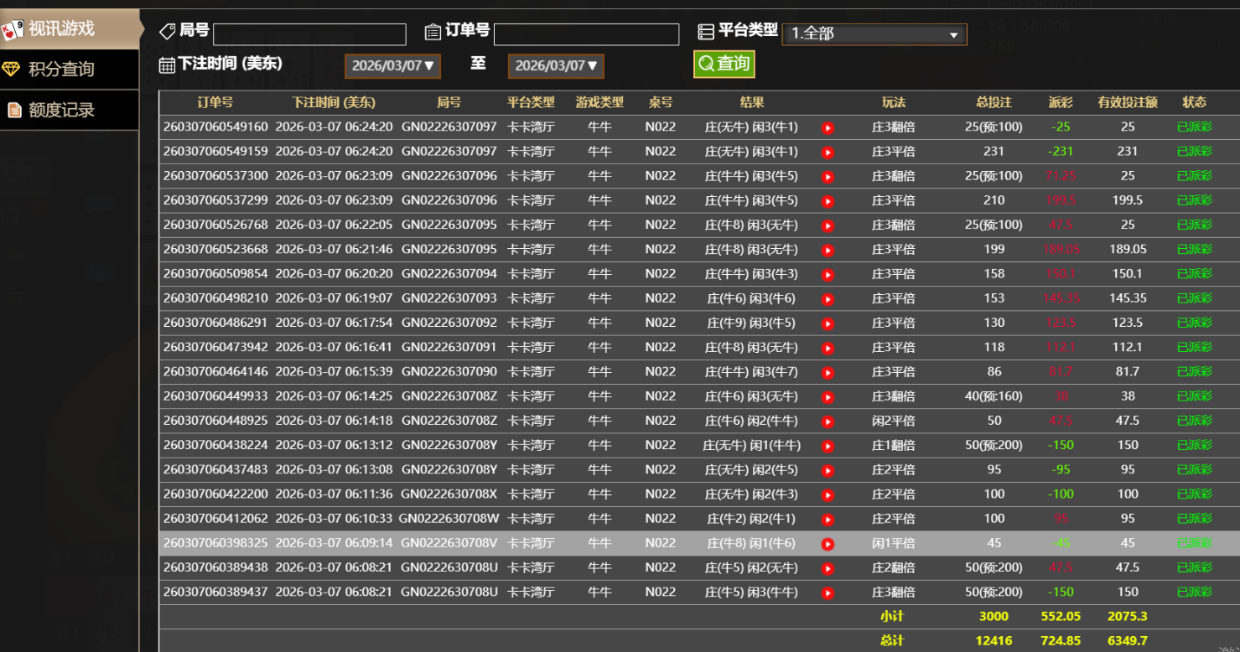Open 额度记录 in the sidebar
This screenshot has height=652, width=1240.
click(x=69, y=110)
